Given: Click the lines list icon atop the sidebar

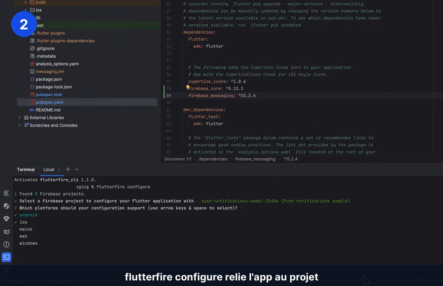Looking at the screenshot, I should pyautogui.click(x=6, y=193).
